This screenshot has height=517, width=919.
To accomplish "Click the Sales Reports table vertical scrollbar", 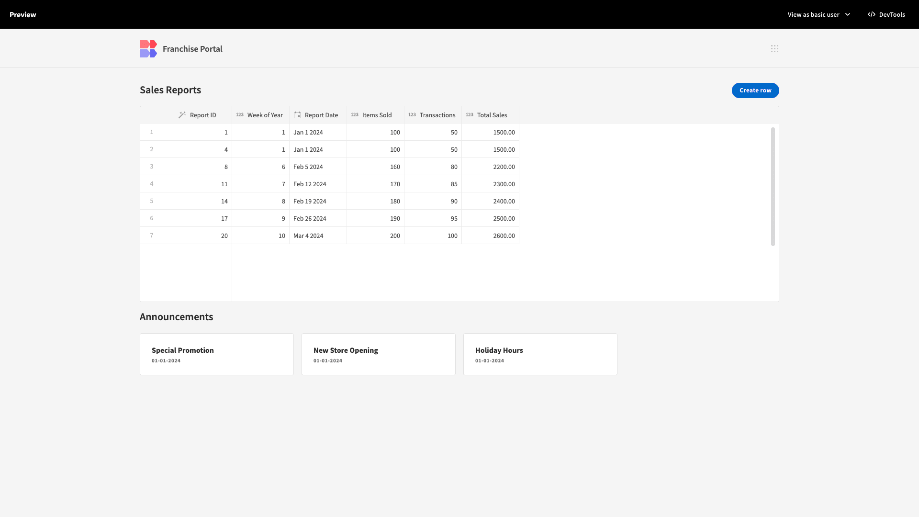I will pyautogui.click(x=773, y=187).
